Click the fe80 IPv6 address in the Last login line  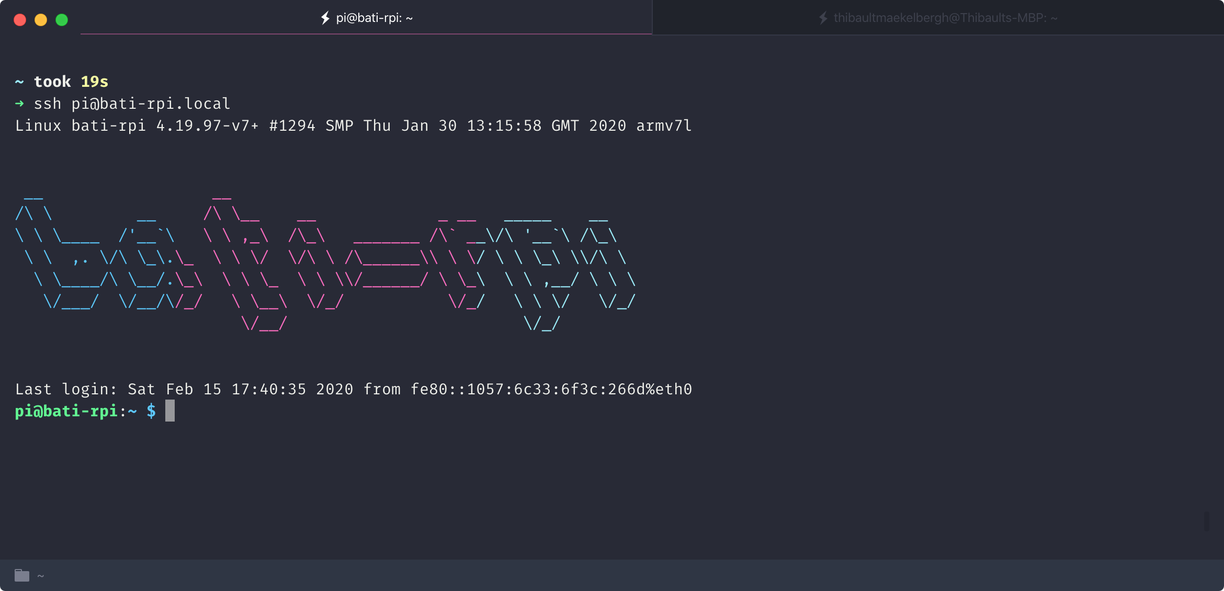[550, 389]
